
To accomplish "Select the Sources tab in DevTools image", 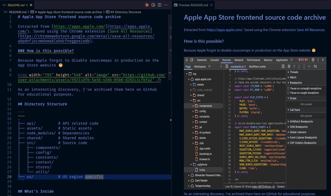I will click(226, 60).
